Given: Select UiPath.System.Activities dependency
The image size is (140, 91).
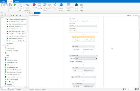Looking at the screenshot, I should pyautogui.click(x=17, y=31).
